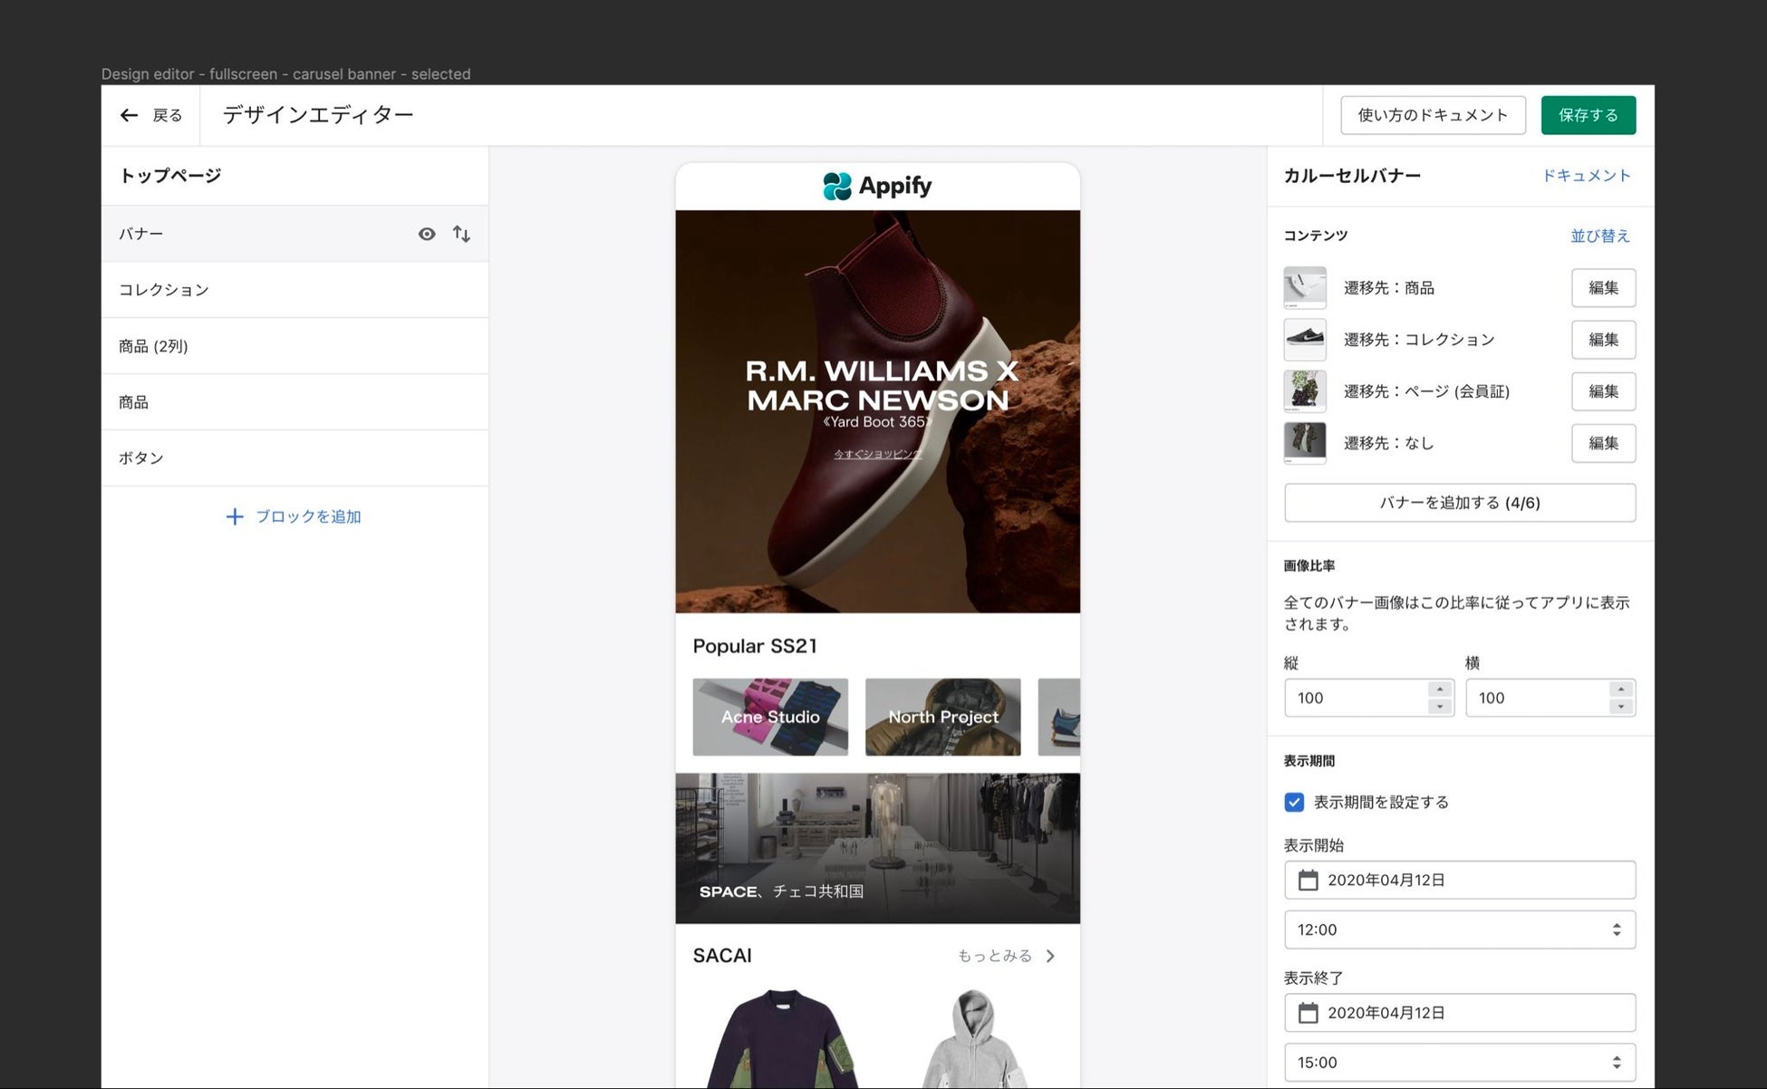Click chevron arrow next to もっとみる
This screenshot has height=1089, width=1767.
coord(1050,956)
